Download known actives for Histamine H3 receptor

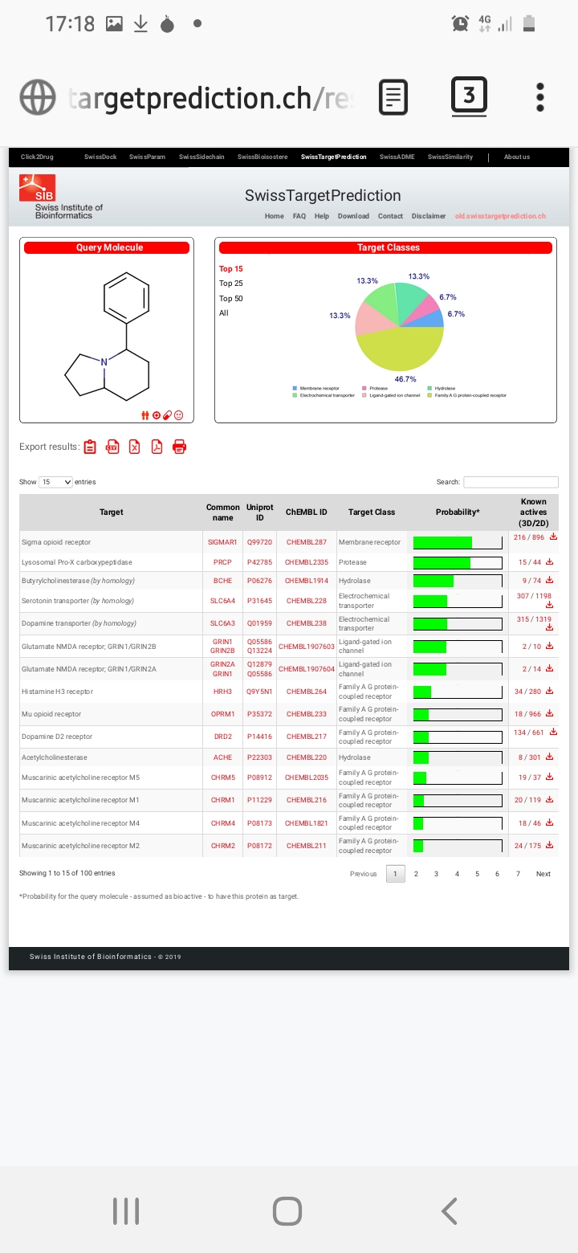[x=550, y=691]
